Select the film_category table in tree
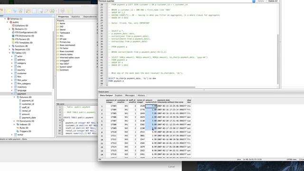The height and width of the screenshot is (171, 304). (x=24, y=84)
